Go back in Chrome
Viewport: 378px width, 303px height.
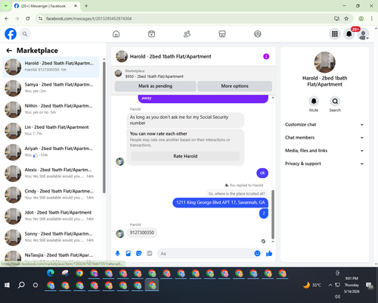click(x=7, y=18)
